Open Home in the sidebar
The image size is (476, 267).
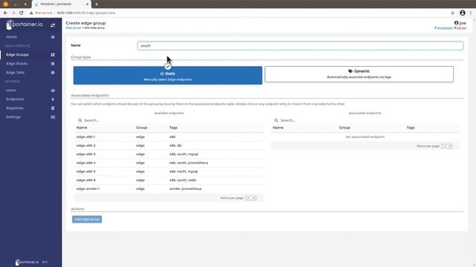pos(12,37)
